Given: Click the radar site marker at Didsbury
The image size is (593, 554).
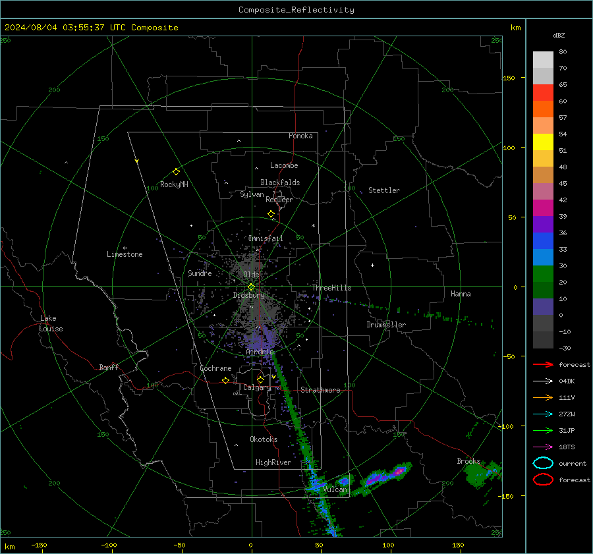Looking at the screenshot, I should pyautogui.click(x=251, y=287).
